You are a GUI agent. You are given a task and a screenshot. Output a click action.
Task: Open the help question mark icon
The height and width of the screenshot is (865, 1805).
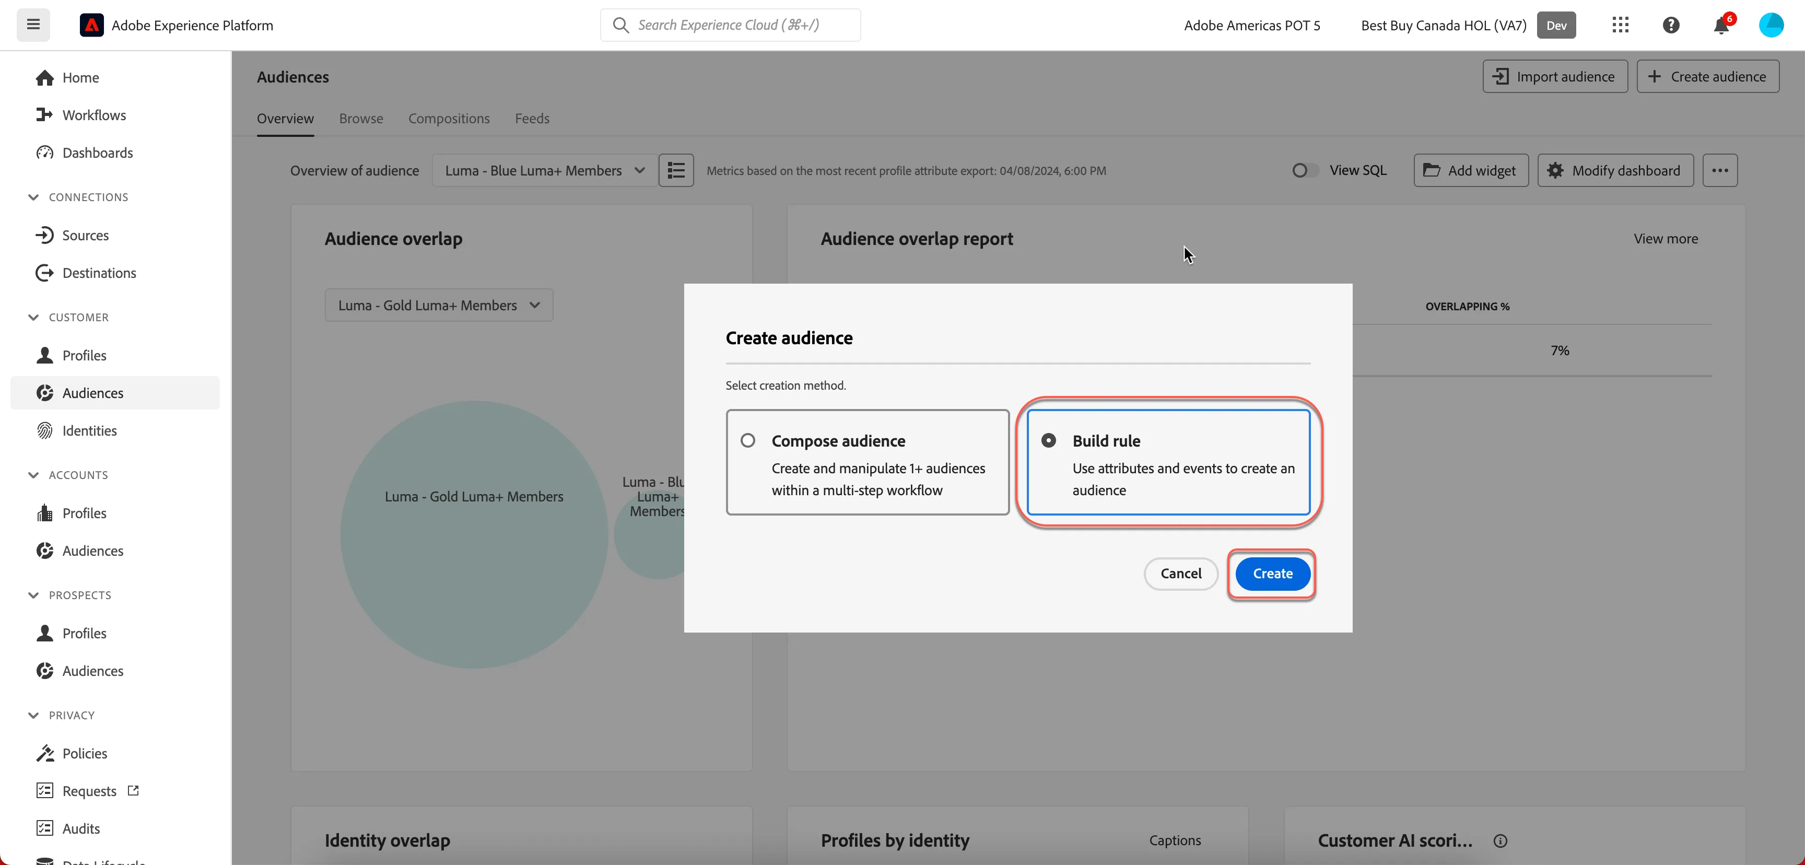1670,25
